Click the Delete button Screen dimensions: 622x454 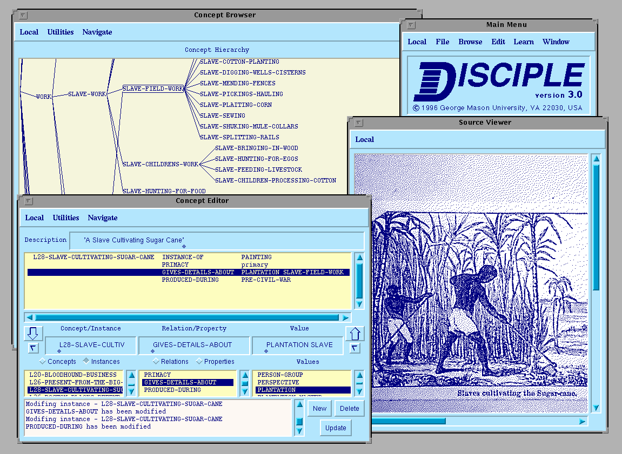pos(349,408)
